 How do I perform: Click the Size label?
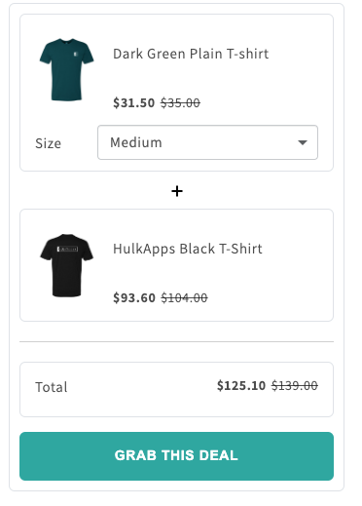pos(48,143)
